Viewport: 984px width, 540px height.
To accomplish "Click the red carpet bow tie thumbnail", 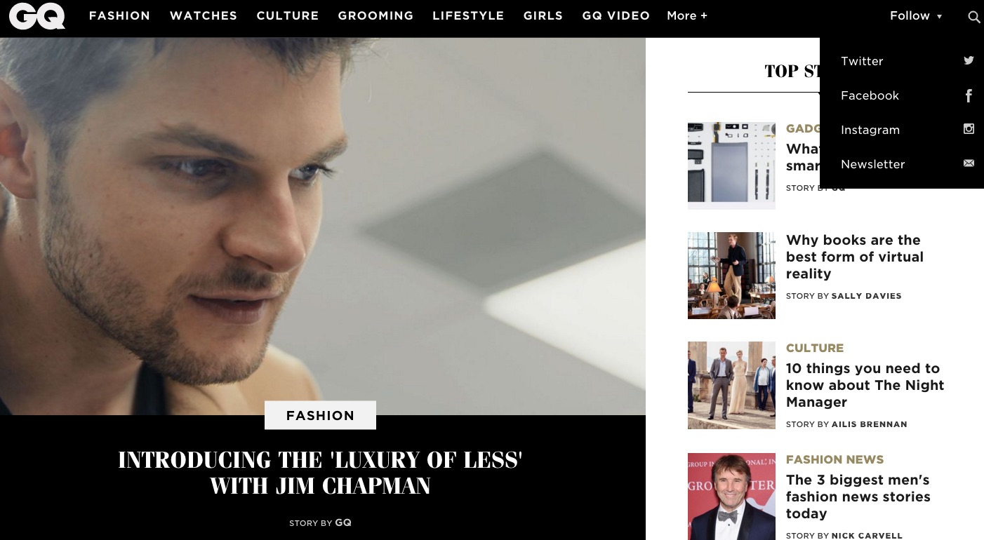I will tap(731, 497).
